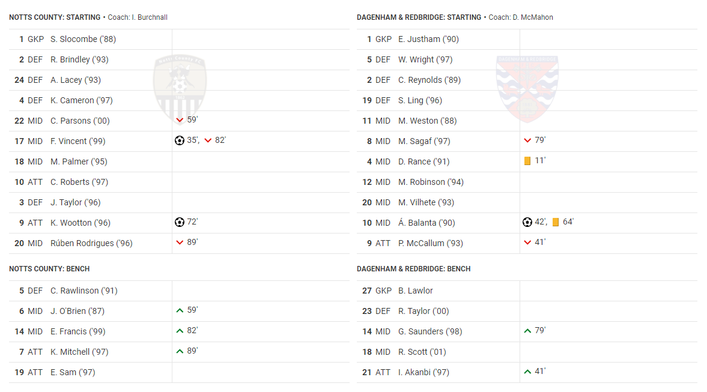
Task: Click J. O'Brien's green substitution-on arrow
Action: (180, 310)
